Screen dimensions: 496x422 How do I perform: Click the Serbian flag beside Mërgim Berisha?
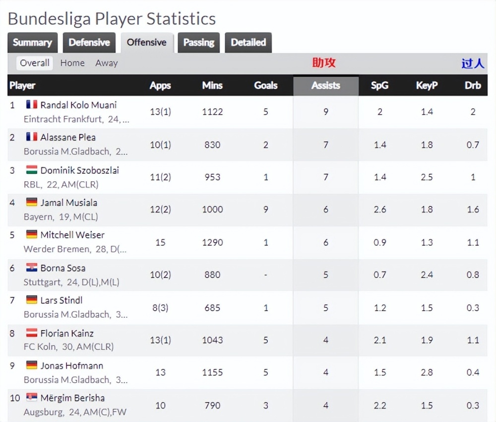32,397
